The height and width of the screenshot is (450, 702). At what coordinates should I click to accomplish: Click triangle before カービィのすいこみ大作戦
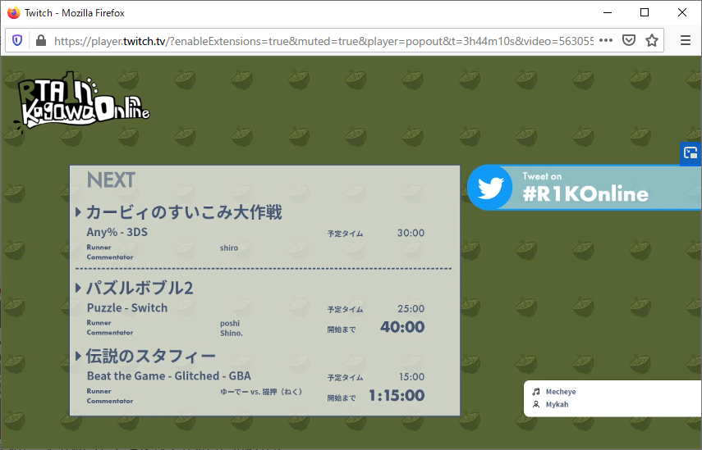pos(78,212)
